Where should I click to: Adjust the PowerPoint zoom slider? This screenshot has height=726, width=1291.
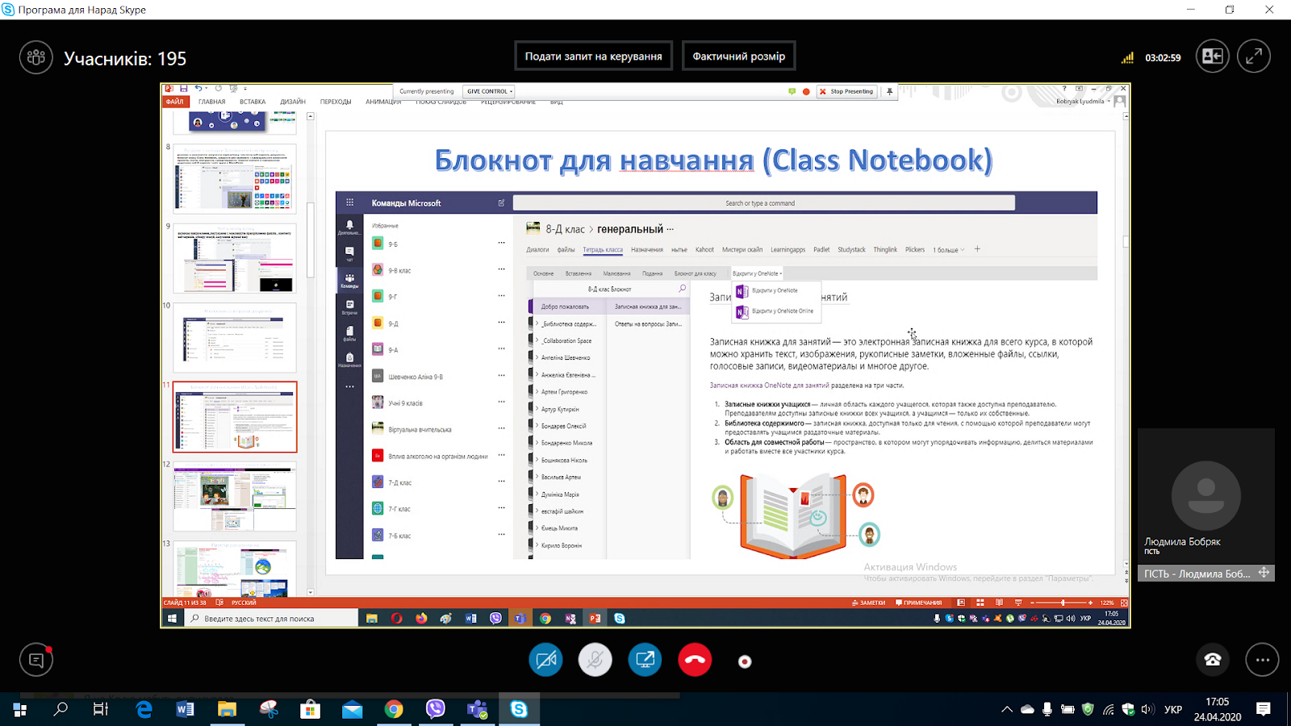[x=1063, y=603]
